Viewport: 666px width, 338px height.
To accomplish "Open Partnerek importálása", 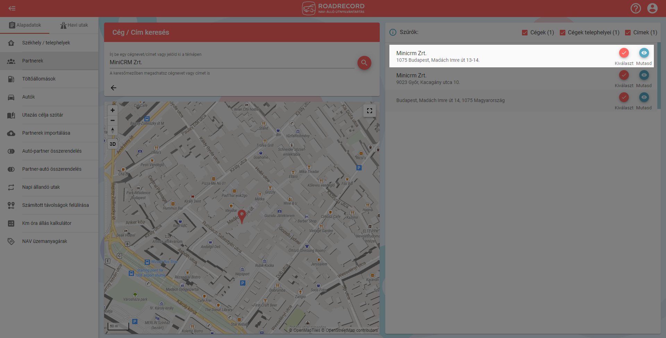I will (x=49, y=133).
